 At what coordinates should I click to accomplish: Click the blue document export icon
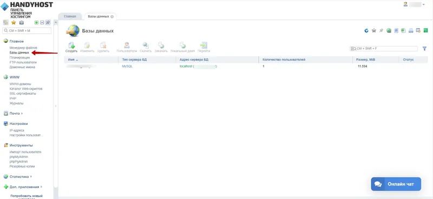[x=396, y=31]
